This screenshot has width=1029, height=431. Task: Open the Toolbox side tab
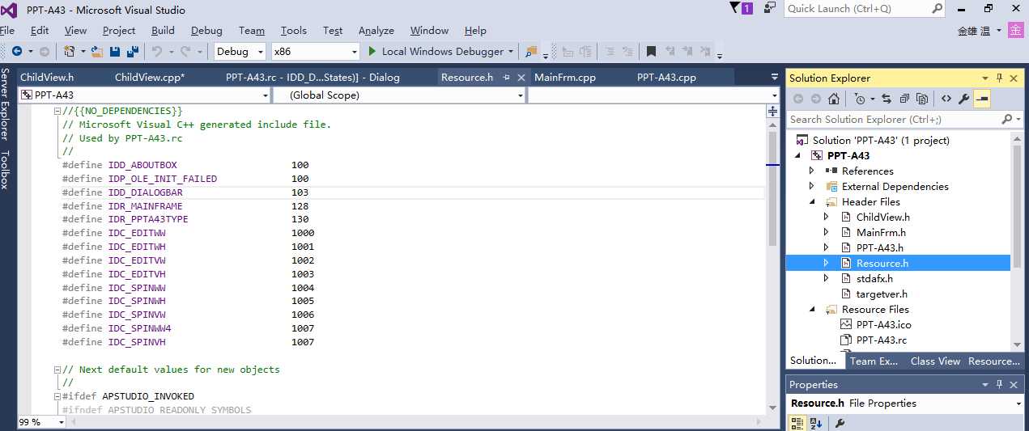6,169
